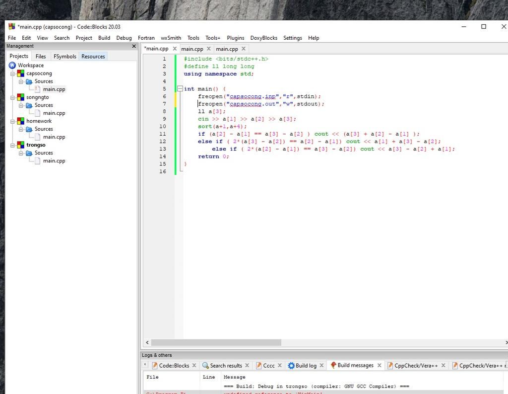Screen dimensions: 508x394
Task: Switch to the FSymbols tab
Action: (x=65, y=57)
